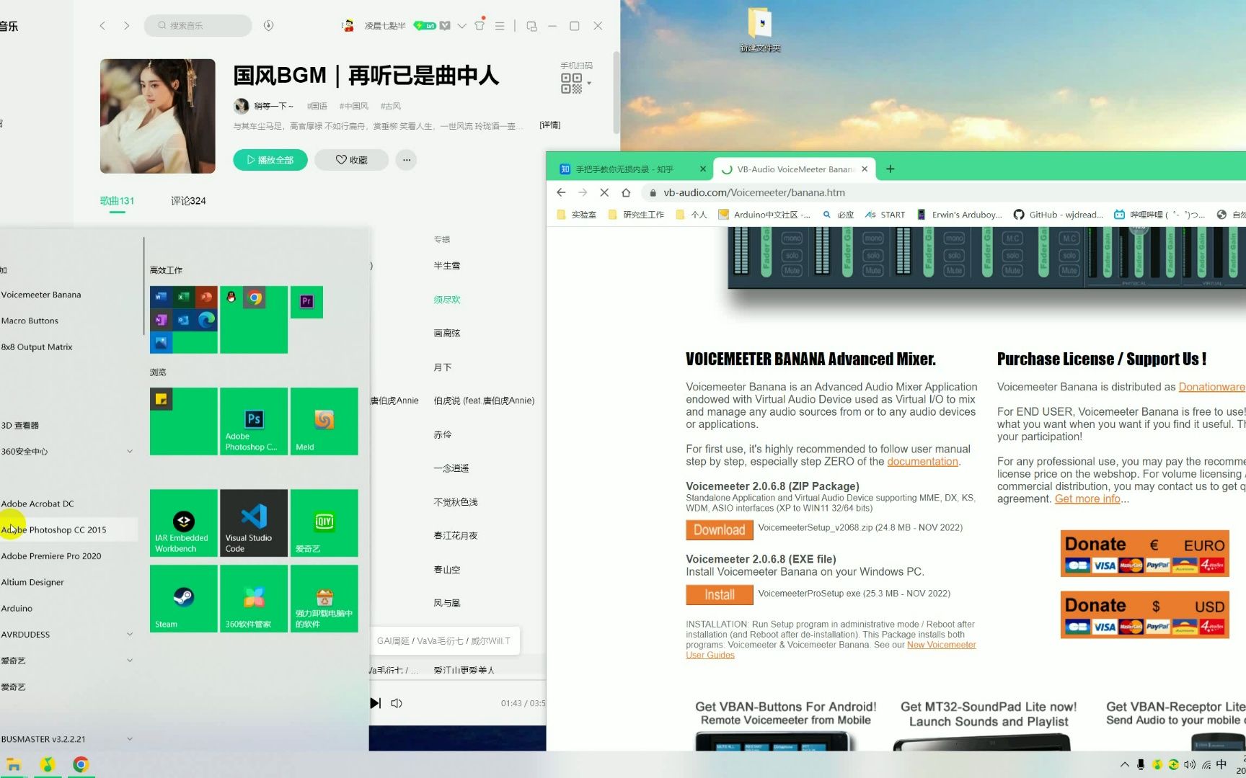Launch PowerPoint from the Start tiles

click(x=206, y=297)
